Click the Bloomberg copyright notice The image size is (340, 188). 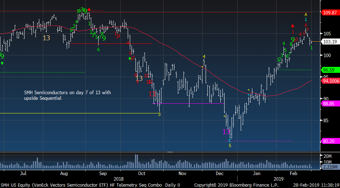[x=236, y=185]
